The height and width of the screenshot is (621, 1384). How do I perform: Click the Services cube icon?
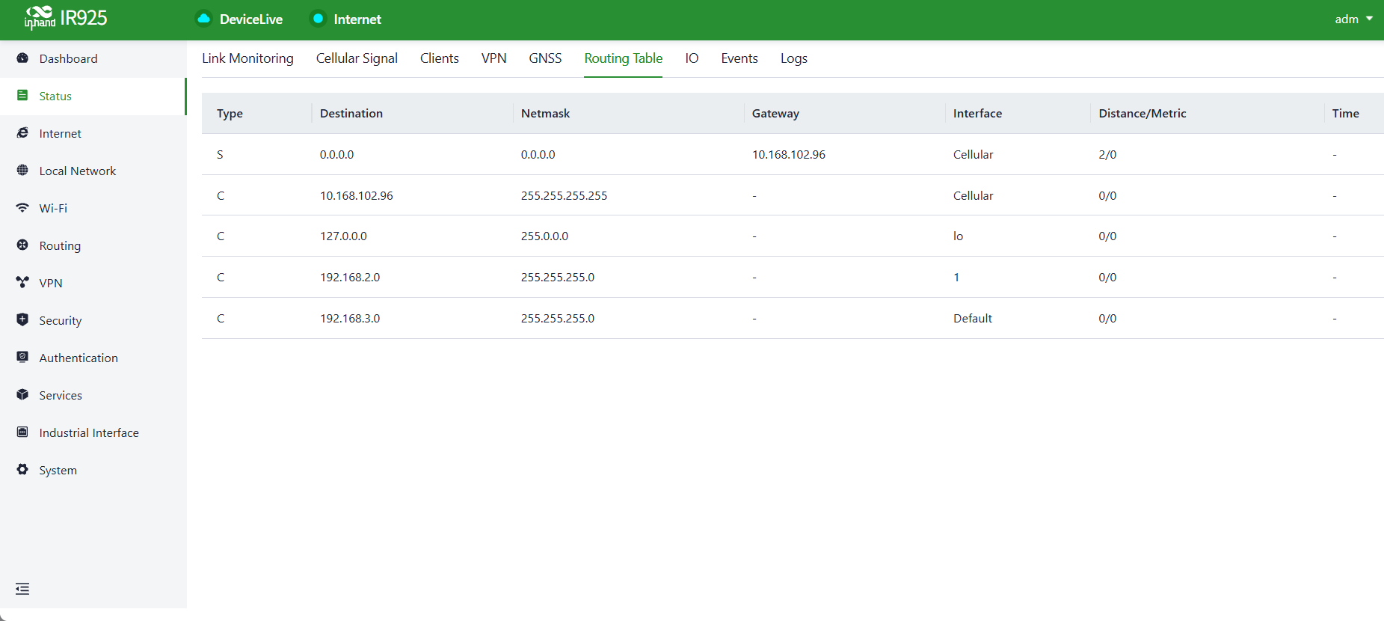point(22,395)
